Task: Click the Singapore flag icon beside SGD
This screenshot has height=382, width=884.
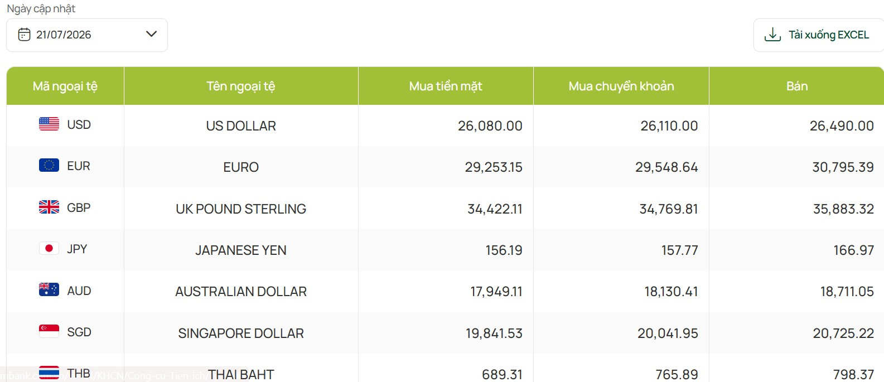Action: pos(49,331)
